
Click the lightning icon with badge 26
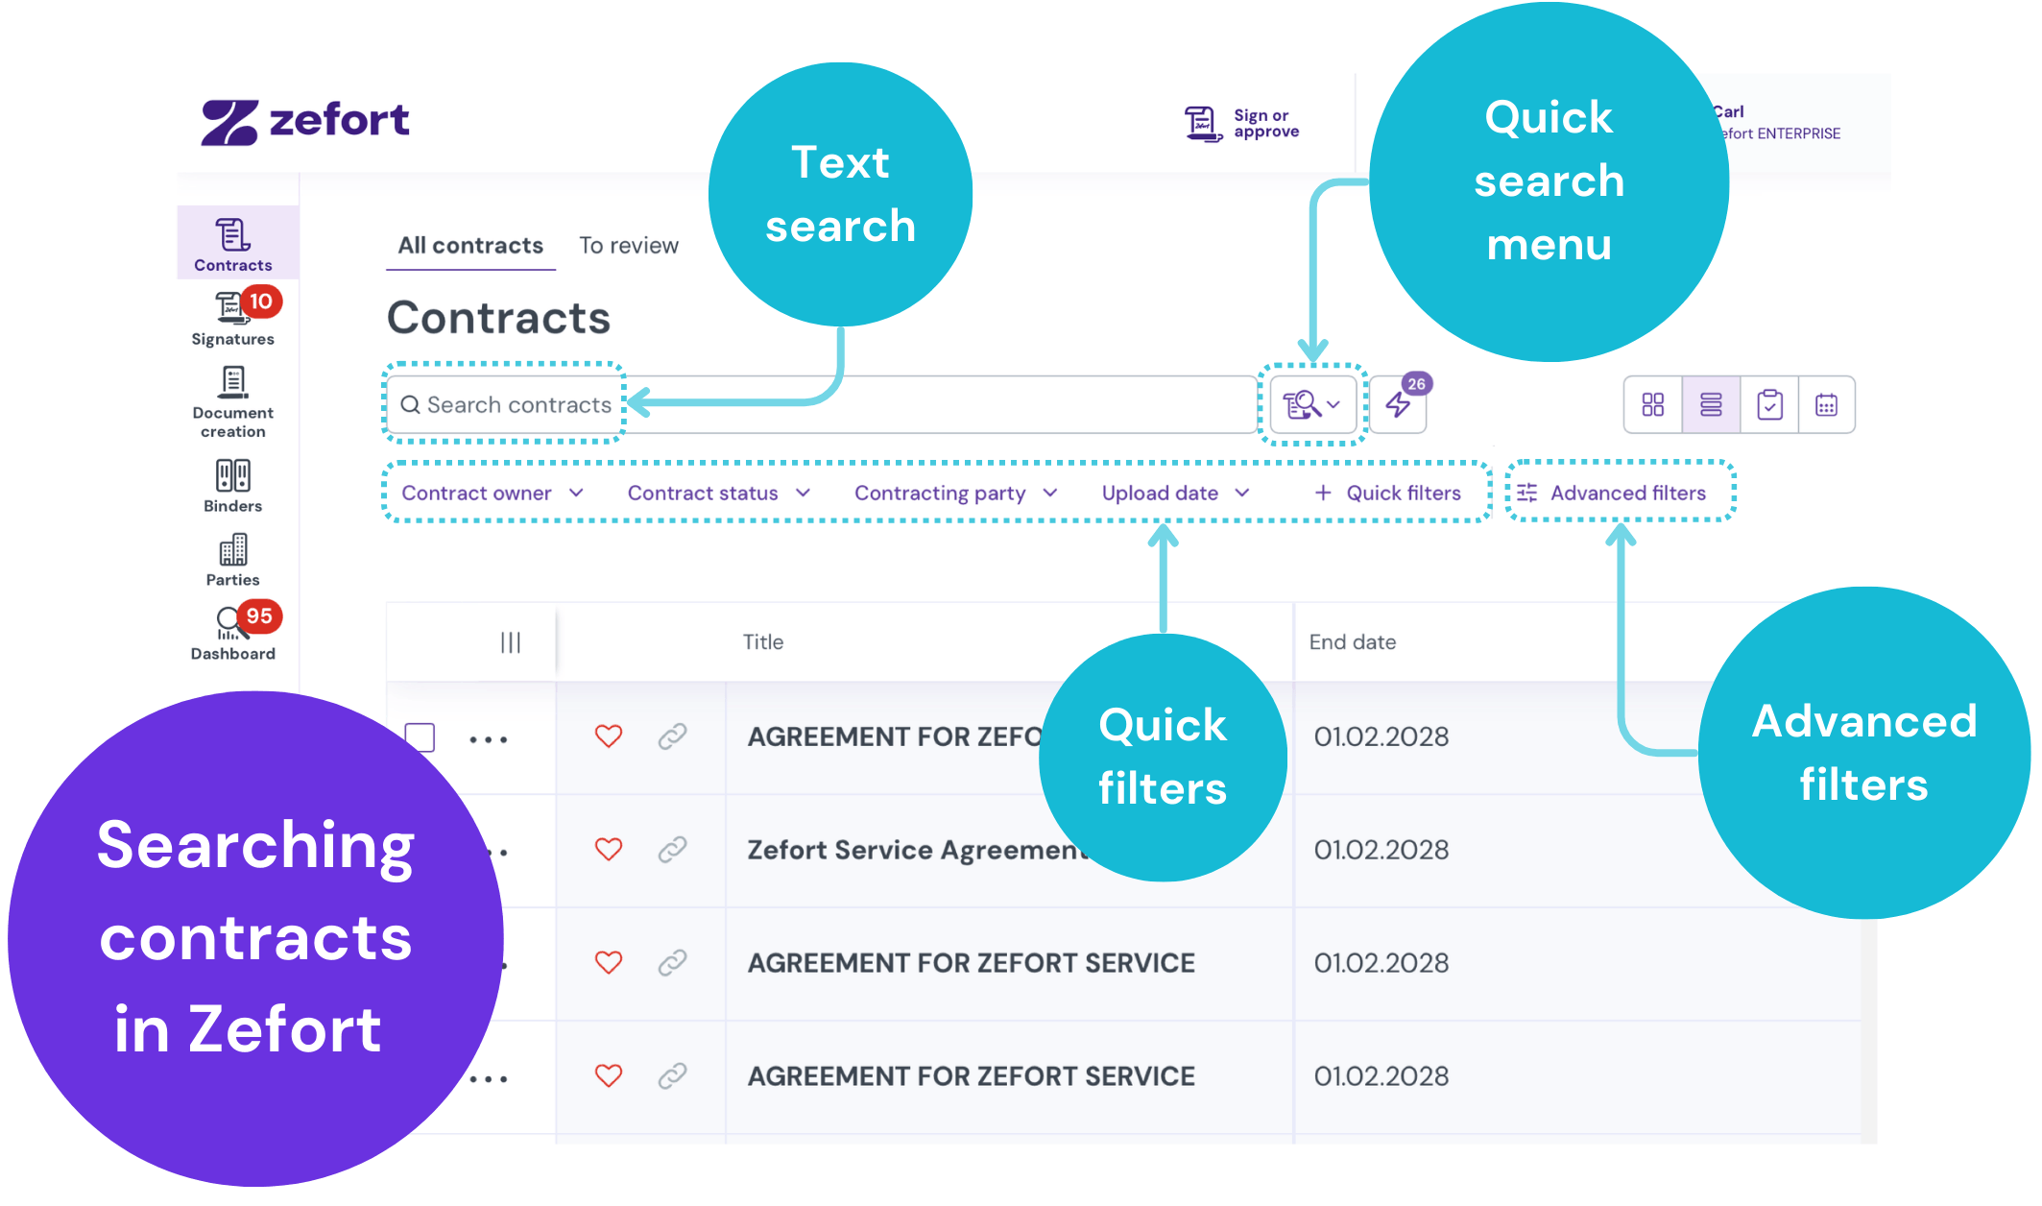coord(1399,404)
